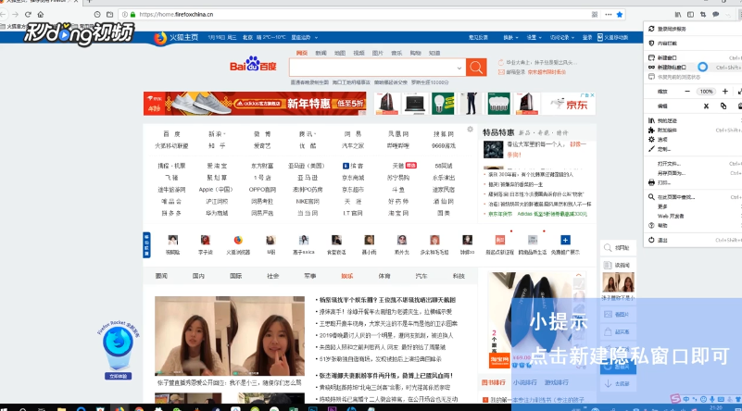
Task: Click the adidas 新年特惠 banner advertisement
Action: click(x=255, y=104)
